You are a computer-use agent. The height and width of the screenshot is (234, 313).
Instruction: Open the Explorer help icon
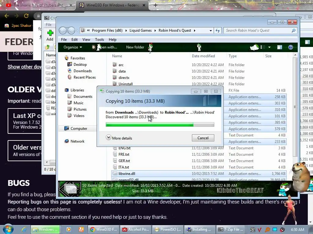[x=291, y=47]
